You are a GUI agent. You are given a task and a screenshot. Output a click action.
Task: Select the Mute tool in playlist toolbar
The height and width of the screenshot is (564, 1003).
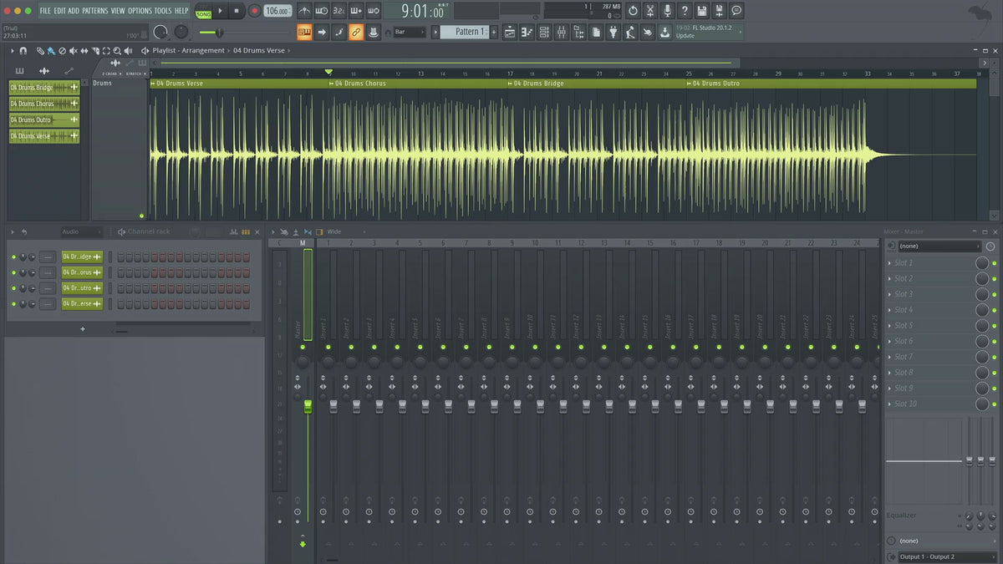coord(73,51)
